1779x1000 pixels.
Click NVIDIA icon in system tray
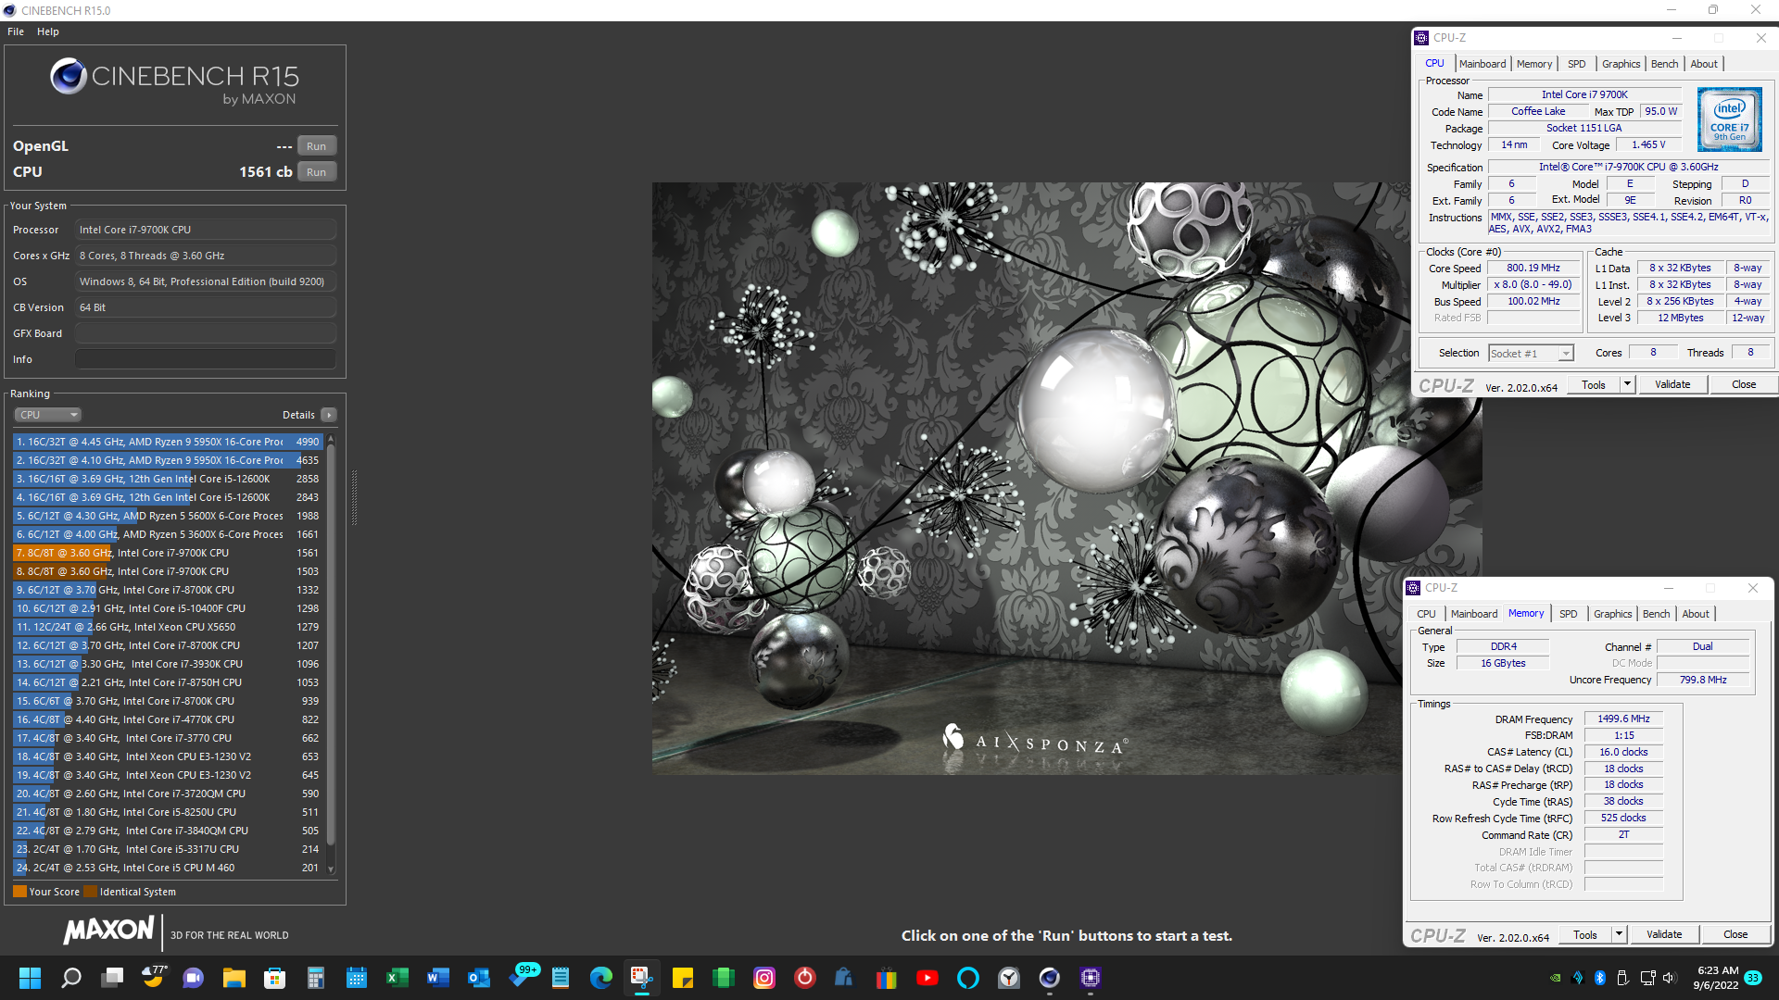pos(1556,978)
